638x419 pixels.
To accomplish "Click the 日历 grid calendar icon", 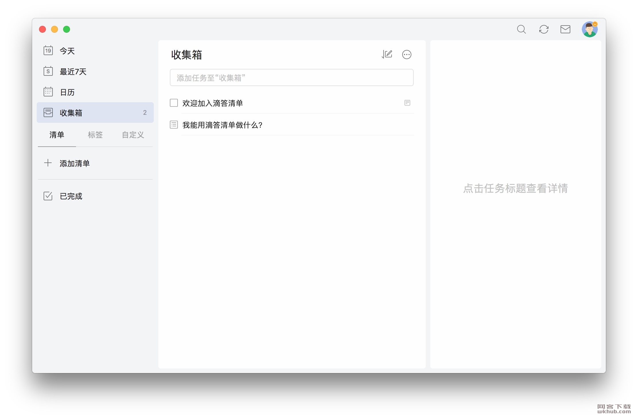I will click(48, 92).
